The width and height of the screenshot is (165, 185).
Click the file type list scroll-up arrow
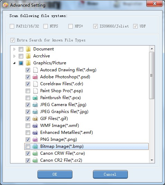[x=152, y=49]
